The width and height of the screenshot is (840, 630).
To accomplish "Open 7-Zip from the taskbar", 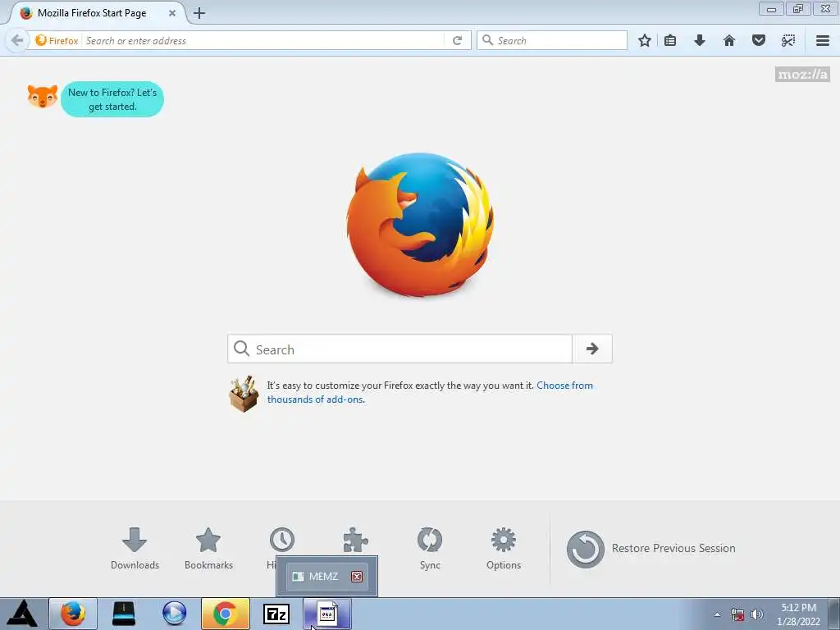I will point(276,614).
